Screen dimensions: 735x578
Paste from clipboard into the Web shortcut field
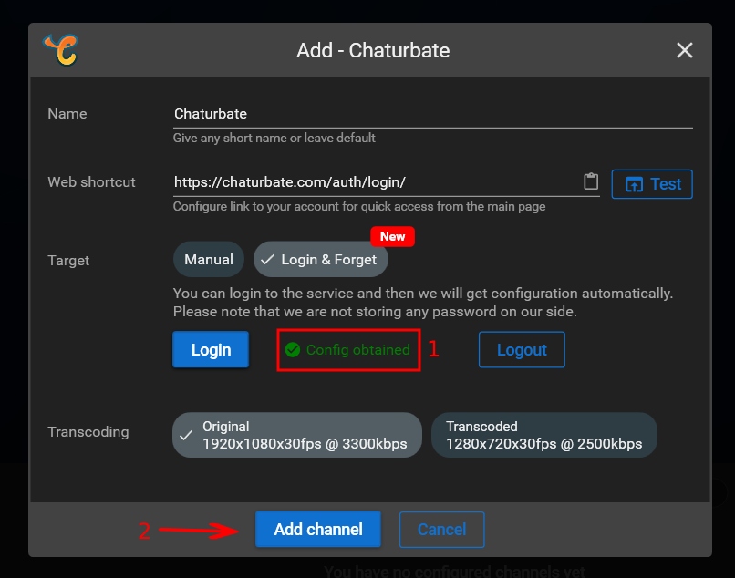pos(591,182)
